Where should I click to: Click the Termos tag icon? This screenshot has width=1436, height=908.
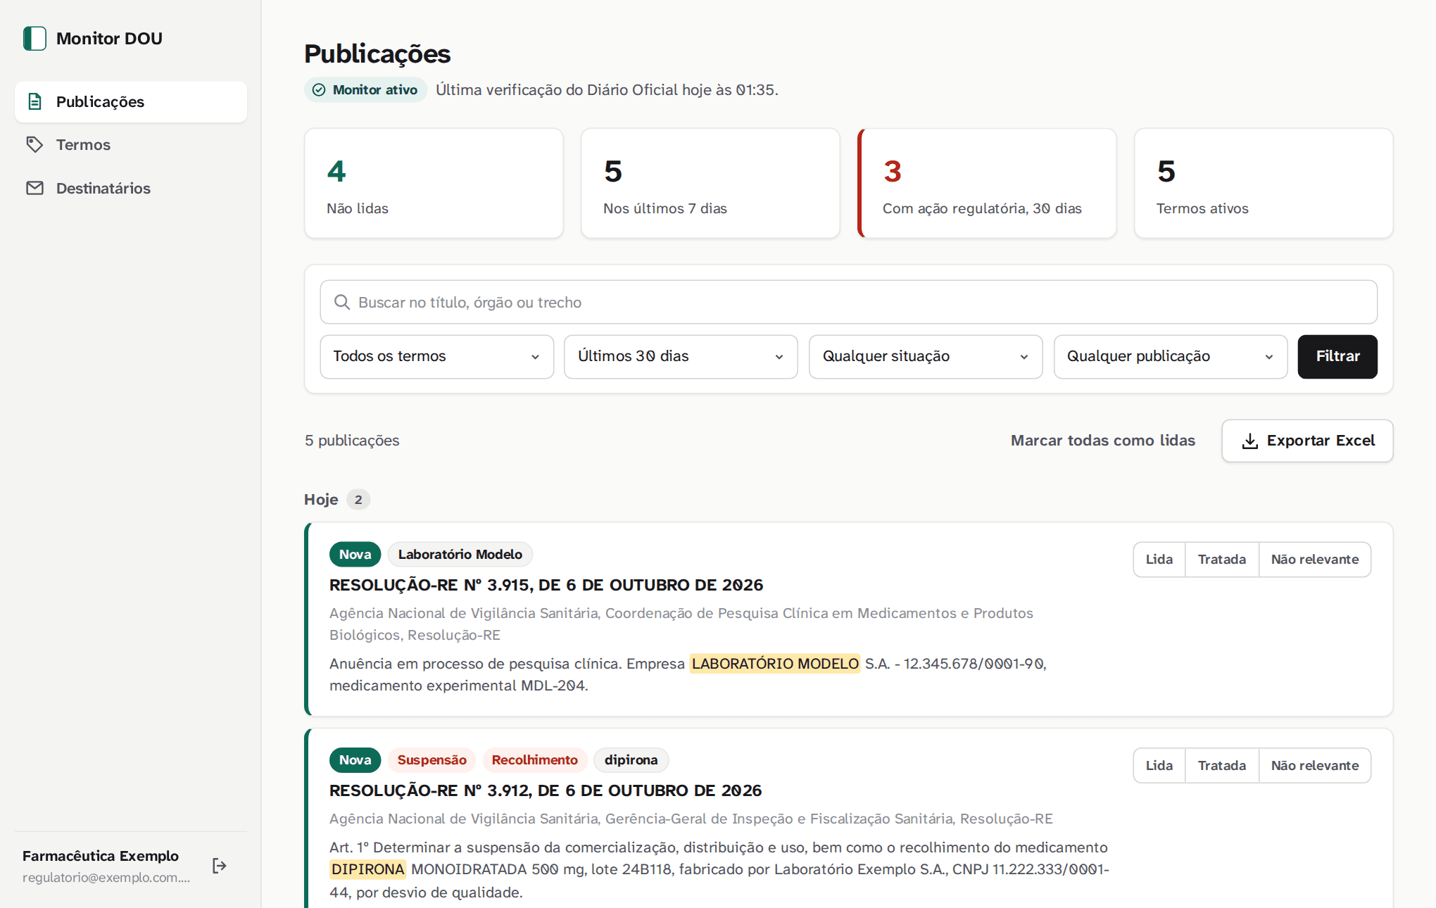[34, 144]
